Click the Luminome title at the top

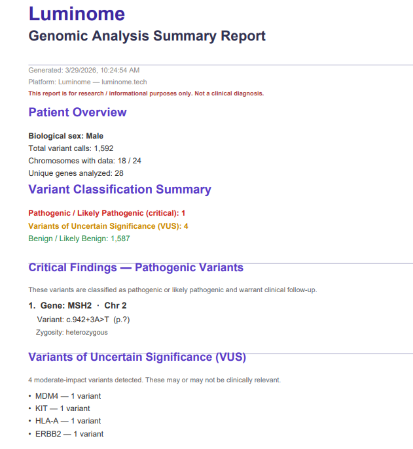point(77,14)
